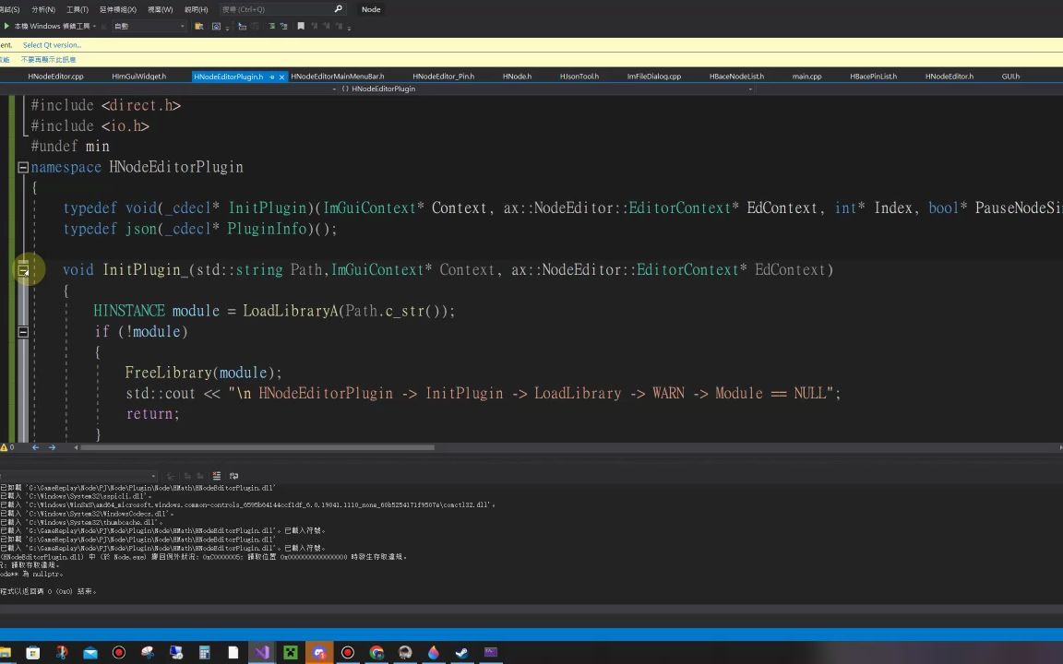Open the debugger target dropdown arrow
This screenshot has width=1063, height=664.
coord(95,27)
